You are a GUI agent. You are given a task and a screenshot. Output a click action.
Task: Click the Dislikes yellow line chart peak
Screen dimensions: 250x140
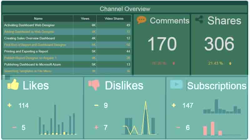click(x=146, y=102)
